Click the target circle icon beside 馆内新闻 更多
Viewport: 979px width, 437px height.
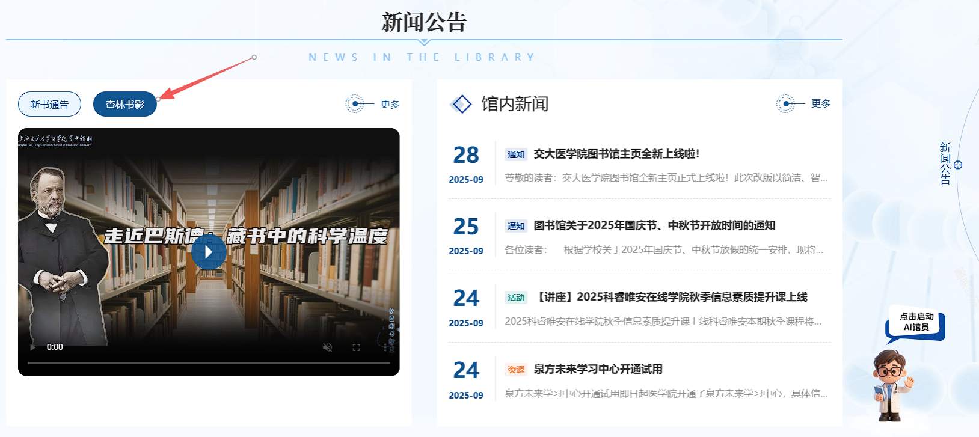(785, 103)
